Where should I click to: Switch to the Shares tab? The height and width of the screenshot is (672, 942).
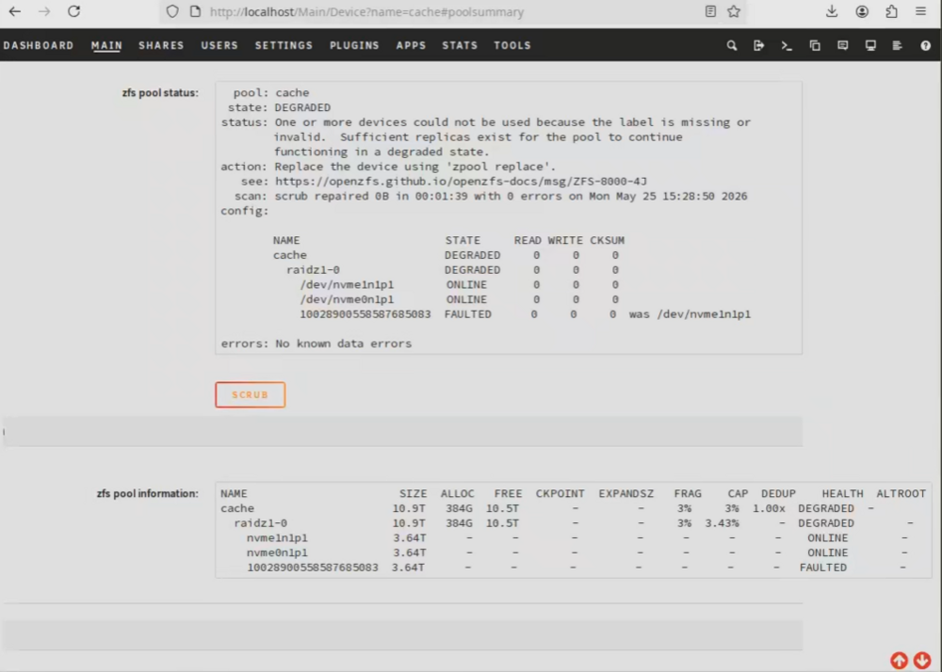click(x=161, y=45)
